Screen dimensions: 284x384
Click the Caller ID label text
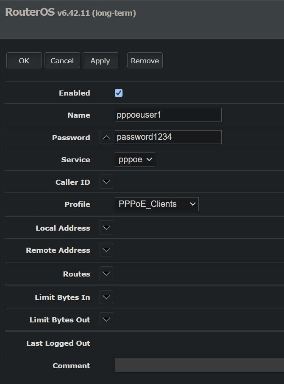pos(73,182)
